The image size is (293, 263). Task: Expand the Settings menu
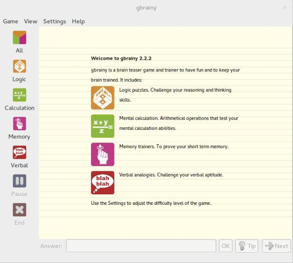pyautogui.click(x=54, y=21)
